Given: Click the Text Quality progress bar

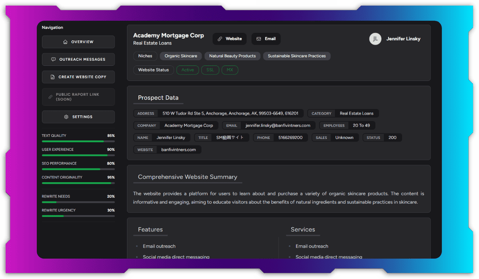Looking at the screenshot, I should coord(78,141).
